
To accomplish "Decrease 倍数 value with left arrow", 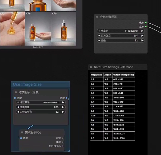I will tap(99, 40).
